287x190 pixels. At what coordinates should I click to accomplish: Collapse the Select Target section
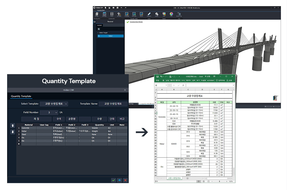98,33
